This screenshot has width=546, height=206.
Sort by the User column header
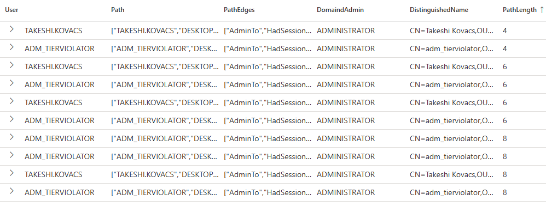[x=11, y=10]
